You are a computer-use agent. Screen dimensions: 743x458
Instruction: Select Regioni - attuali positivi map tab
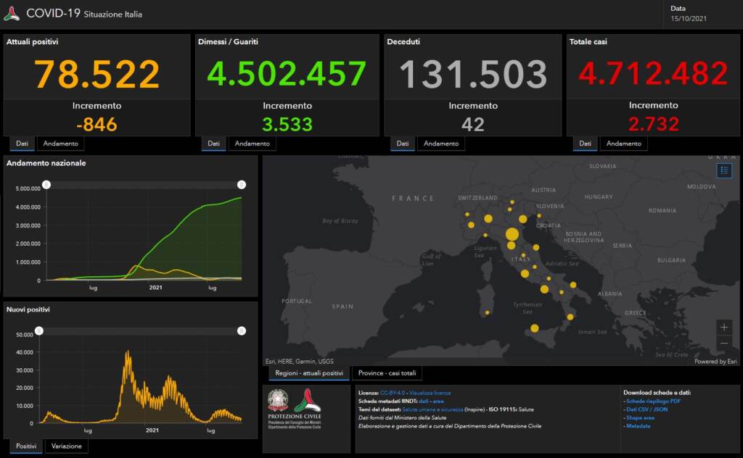pos(308,373)
